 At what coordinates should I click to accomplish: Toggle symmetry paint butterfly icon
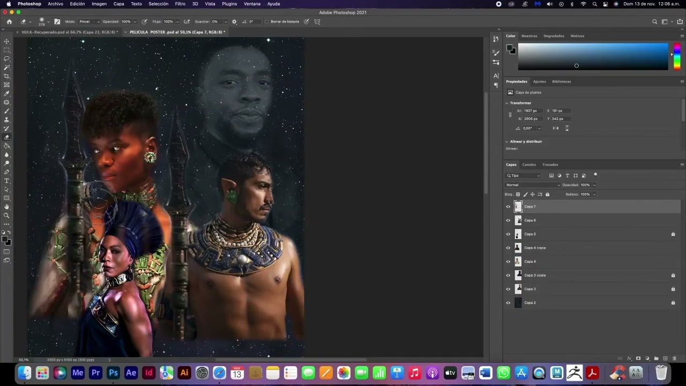[x=317, y=21]
